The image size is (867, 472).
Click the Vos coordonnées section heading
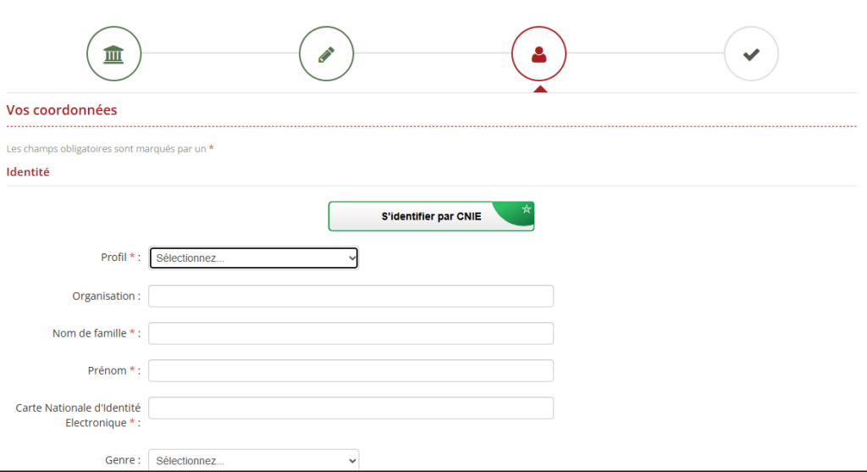tap(62, 110)
